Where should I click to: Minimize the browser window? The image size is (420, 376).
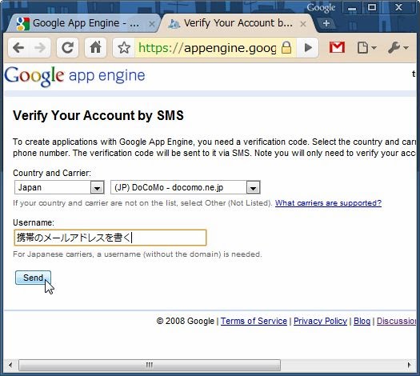pos(352,8)
